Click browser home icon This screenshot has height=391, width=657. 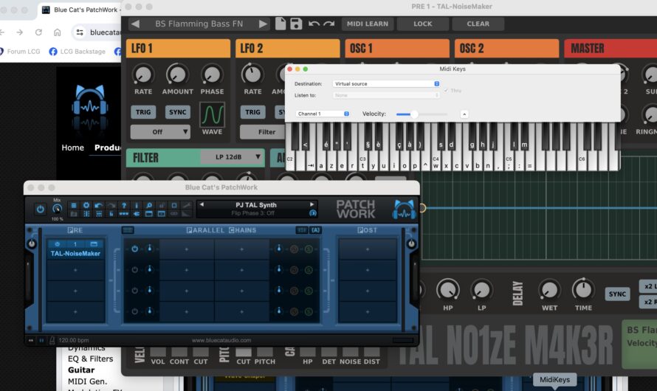point(58,32)
